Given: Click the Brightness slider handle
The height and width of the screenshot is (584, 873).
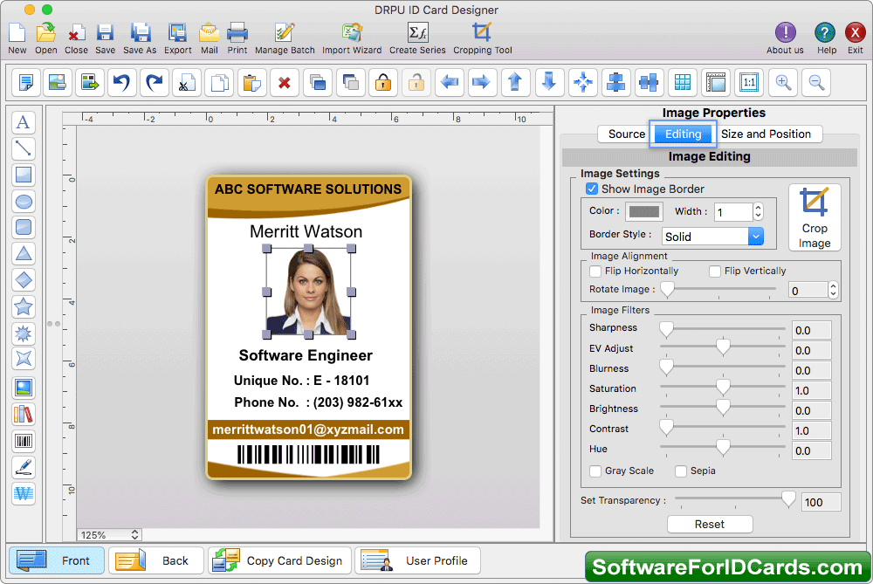Looking at the screenshot, I should coord(723,407).
